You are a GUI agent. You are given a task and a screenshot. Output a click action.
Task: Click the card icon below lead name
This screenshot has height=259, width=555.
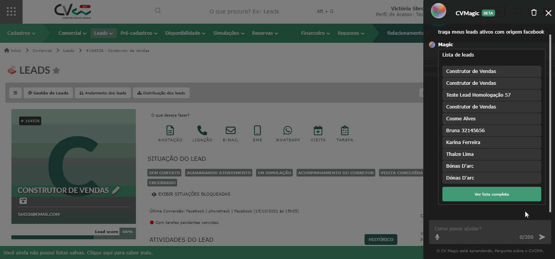[23, 201]
